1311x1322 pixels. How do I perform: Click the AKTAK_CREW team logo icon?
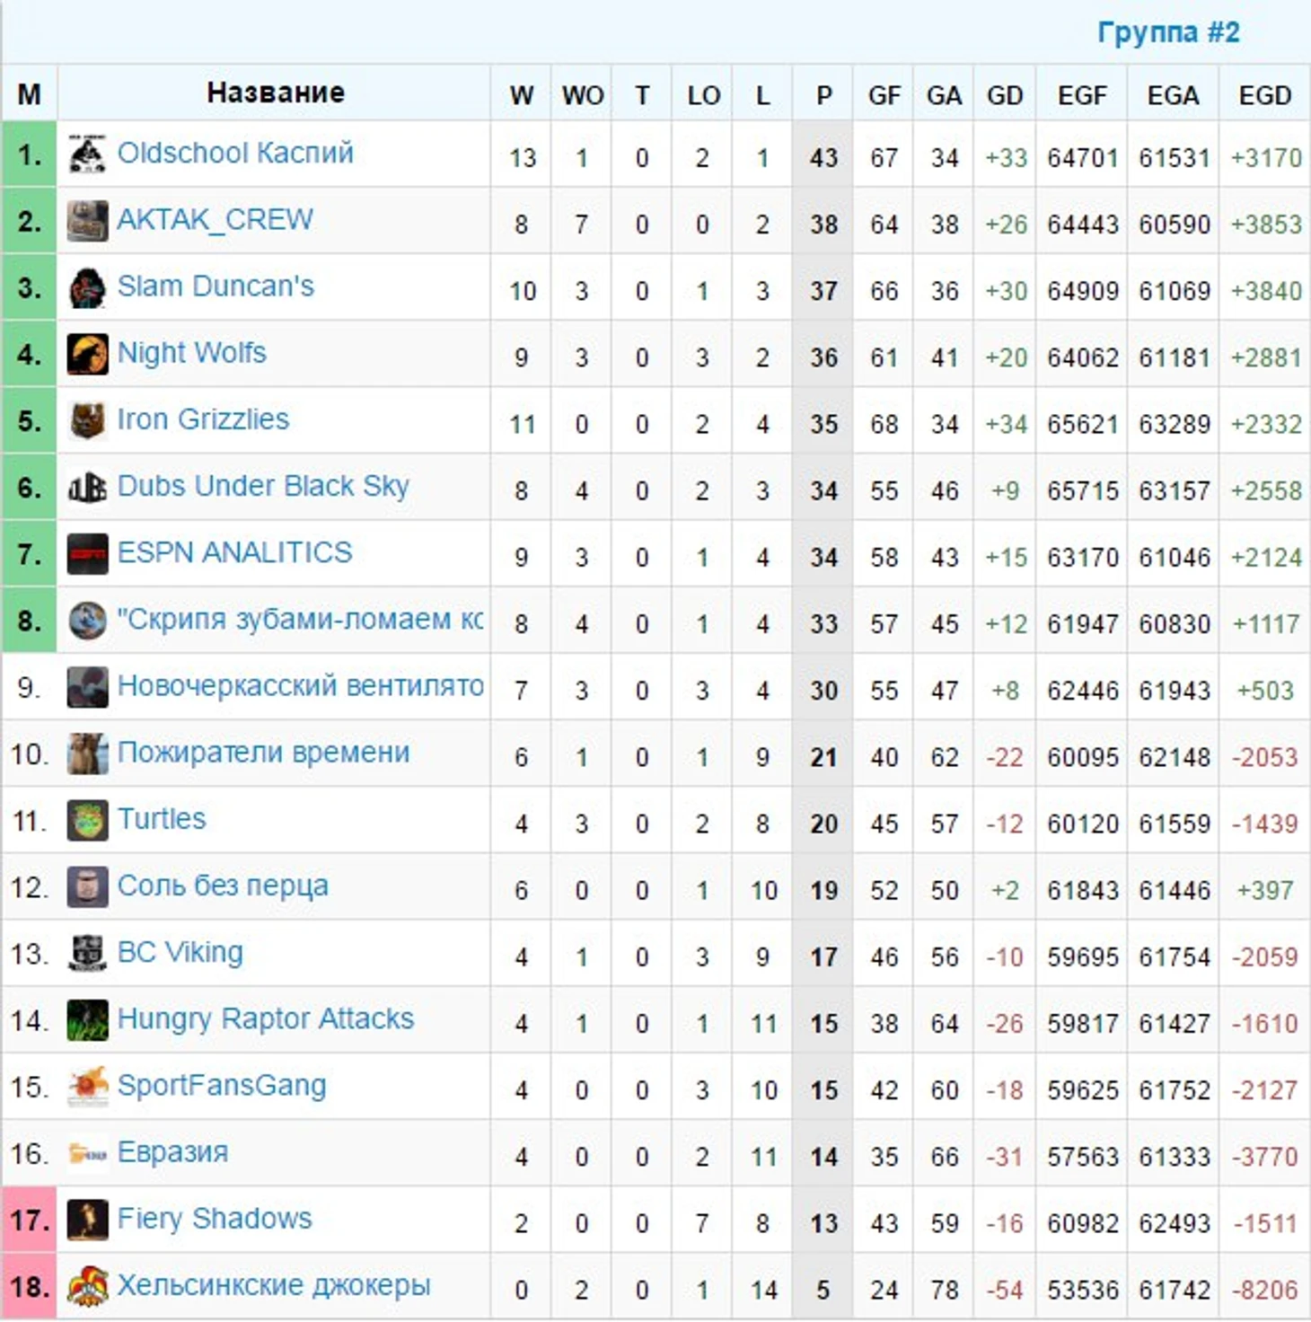pos(87,221)
